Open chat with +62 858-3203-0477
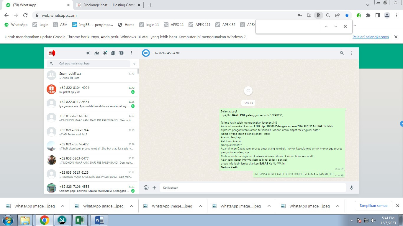403x226 pixels. click(91, 160)
